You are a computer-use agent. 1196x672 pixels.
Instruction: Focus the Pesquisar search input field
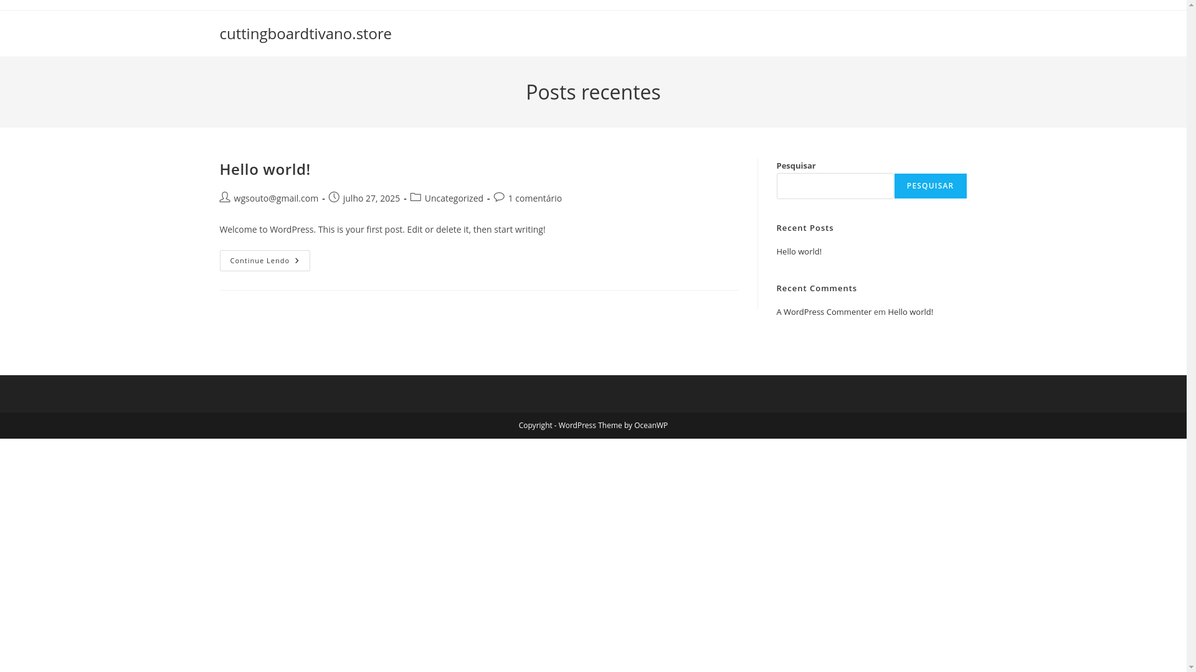(x=835, y=186)
